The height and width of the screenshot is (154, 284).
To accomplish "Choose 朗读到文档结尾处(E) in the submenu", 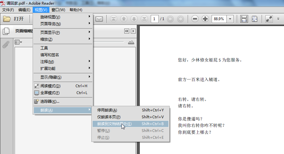I will tap(131, 124).
